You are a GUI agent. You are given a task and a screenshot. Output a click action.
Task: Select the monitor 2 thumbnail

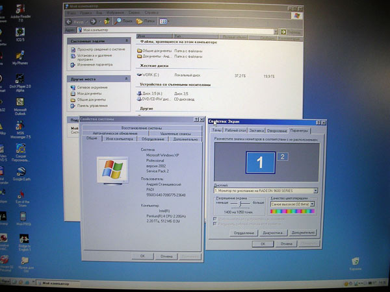pyautogui.click(x=283, y=156)
